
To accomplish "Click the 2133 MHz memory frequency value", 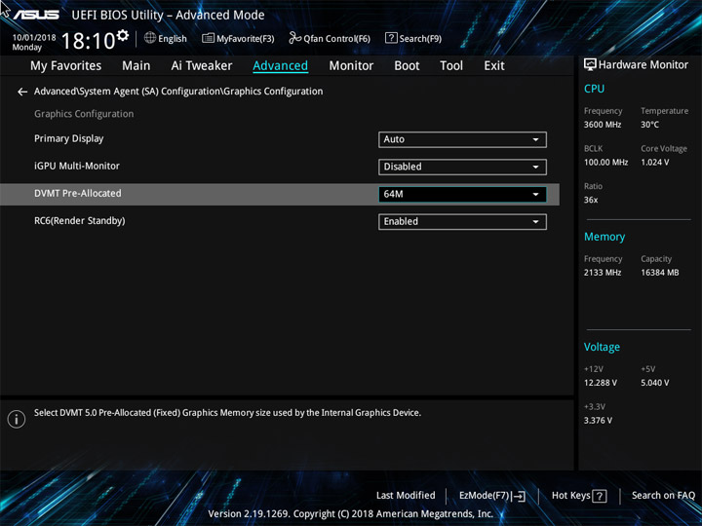I will [x=603, y=273].
